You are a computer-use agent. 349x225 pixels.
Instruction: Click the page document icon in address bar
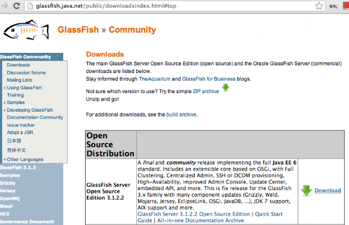click(x=30, y=6)
